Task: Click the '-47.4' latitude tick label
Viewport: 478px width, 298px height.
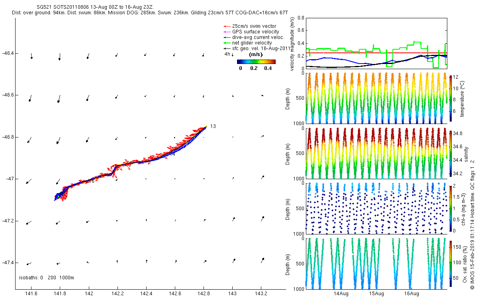Action: (x=8, y=263)
